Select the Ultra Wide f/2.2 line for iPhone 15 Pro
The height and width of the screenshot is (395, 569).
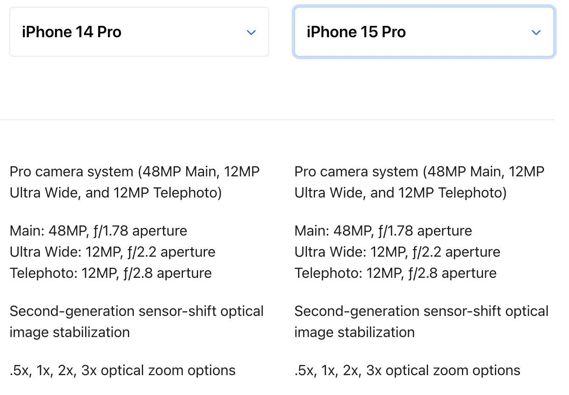pyautogui.click(x=397, y=252)
